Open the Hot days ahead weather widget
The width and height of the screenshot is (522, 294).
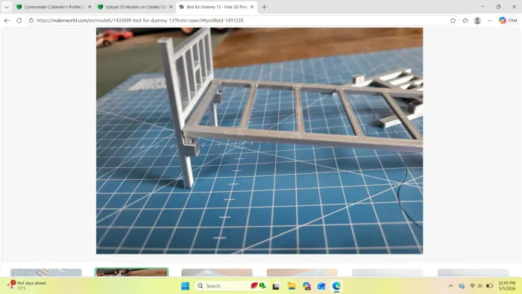tap(28, 285)
